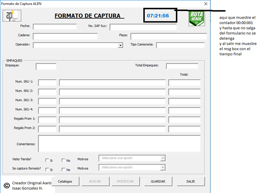Check Si for Visito Tienda
Viewport: 275px width, 193px height.
[47, 160]
